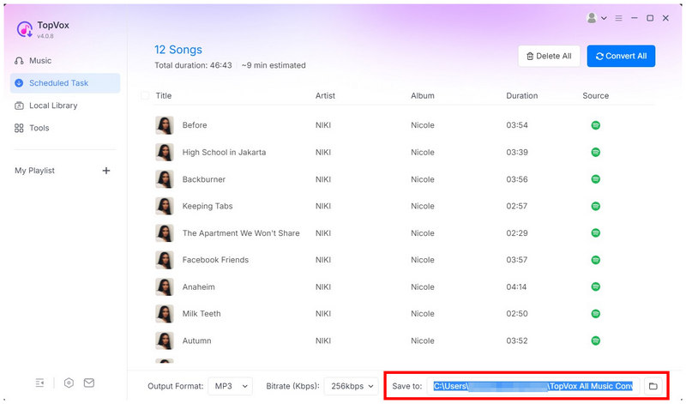The image size is (686, 404).
Task: Click Spotify source icon for Backburner
Action: (595, 179)
